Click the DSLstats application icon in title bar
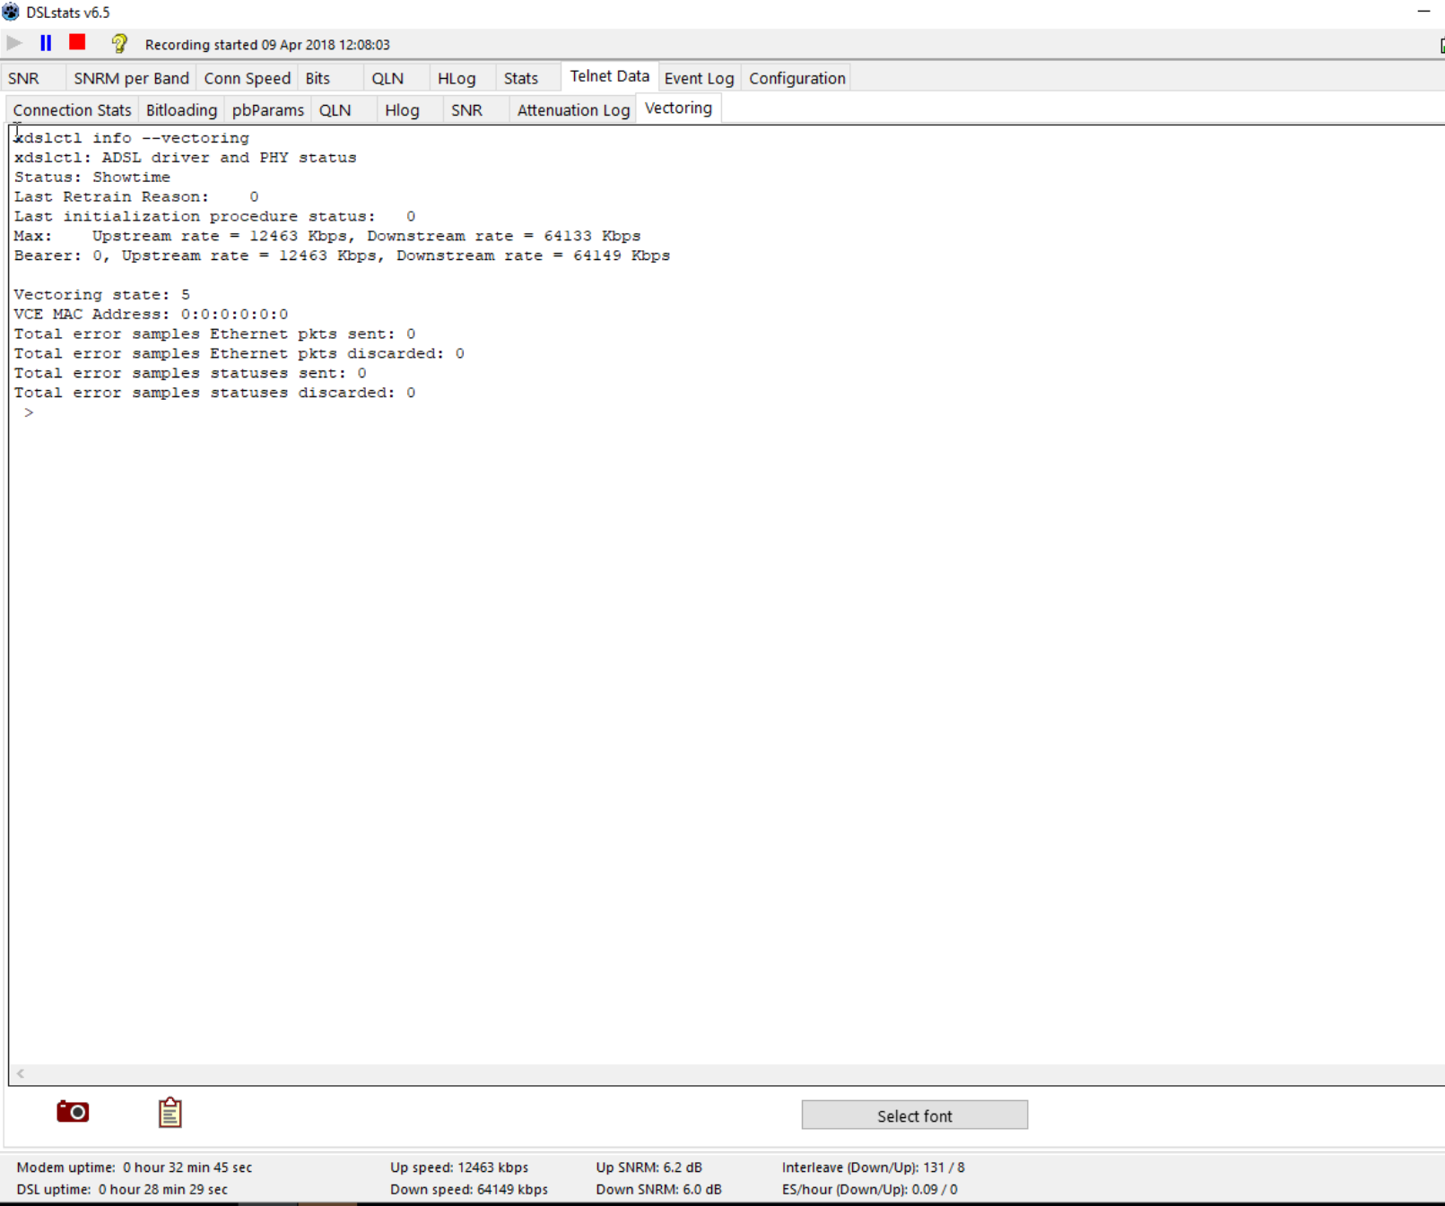This screenshot has width=1445, height=1206. tap(11, 12)
